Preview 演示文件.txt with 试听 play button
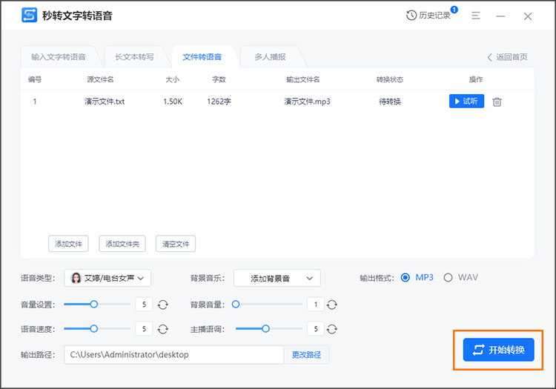Viewport: 556px width, 389px height. 466,102
